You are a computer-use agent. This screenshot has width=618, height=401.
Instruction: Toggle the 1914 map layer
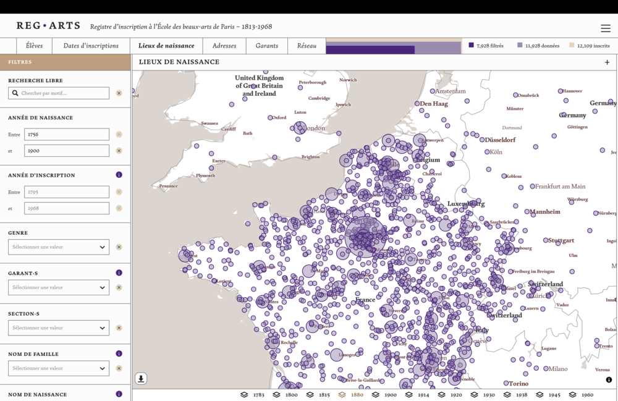click(x=417, y=395)
